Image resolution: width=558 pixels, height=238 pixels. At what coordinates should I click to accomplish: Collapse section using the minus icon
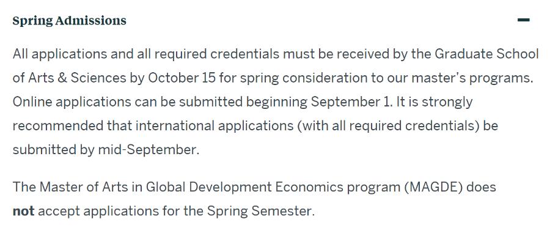pyautogui.click(x=524, y=20)
